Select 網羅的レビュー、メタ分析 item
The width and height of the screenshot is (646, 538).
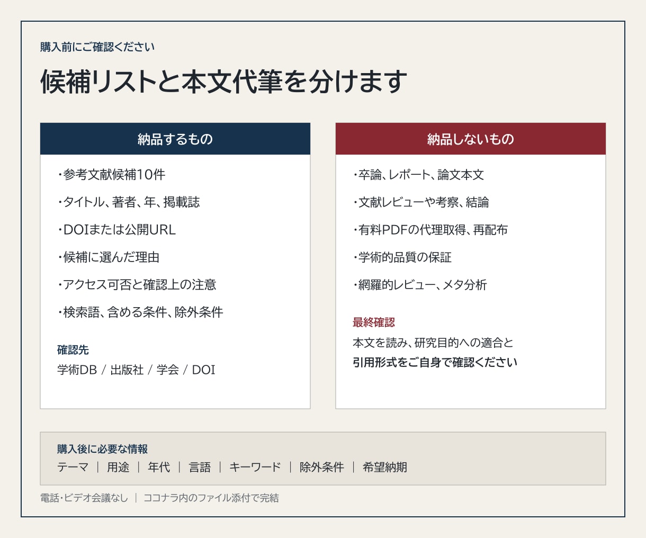pos(420,285)
